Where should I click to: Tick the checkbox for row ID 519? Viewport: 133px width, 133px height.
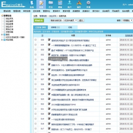[x=36, y=119]
